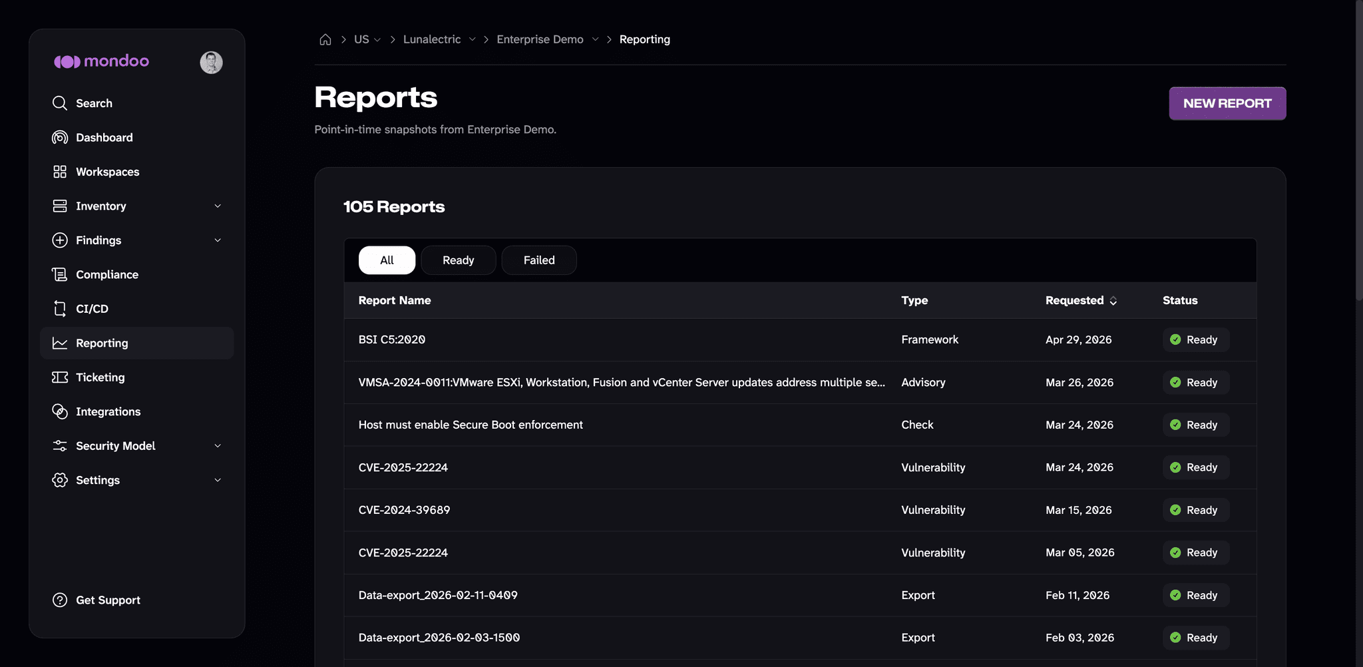Click the Framework type cell
Screen dimensions: 1363x667
[930, 339]
